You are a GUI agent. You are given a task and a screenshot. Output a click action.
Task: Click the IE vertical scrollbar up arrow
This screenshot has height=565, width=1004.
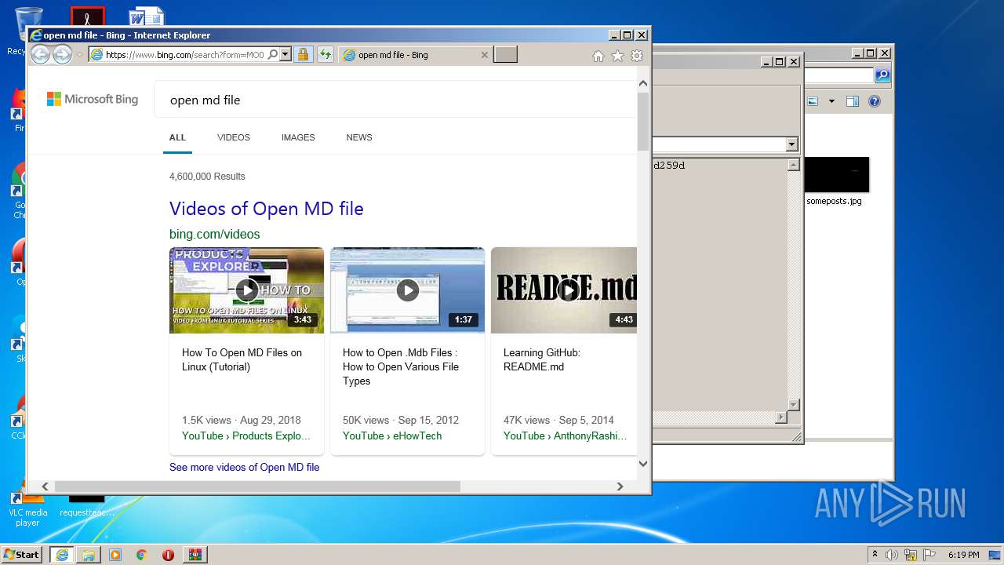point(643,83)
